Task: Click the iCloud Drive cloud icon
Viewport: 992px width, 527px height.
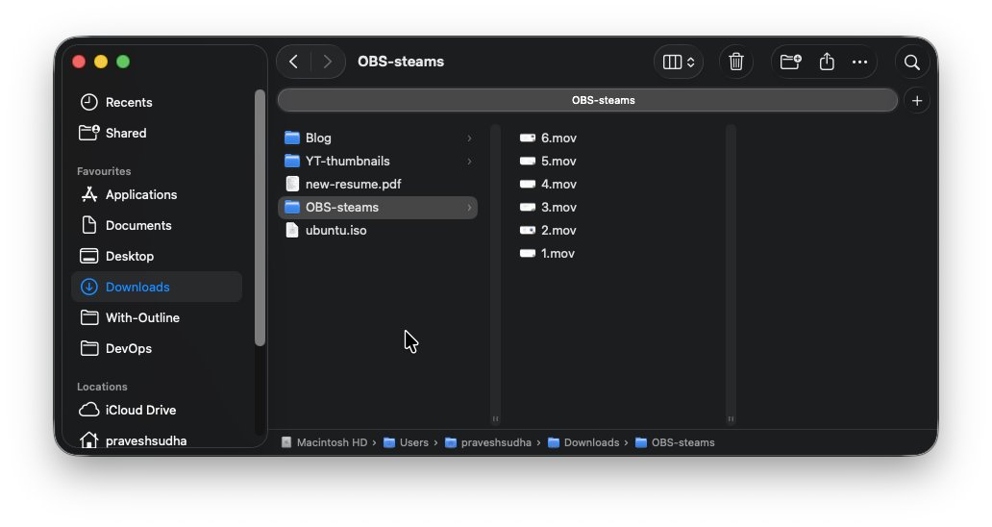Action: pyautogui.click(x=89, y=410)
